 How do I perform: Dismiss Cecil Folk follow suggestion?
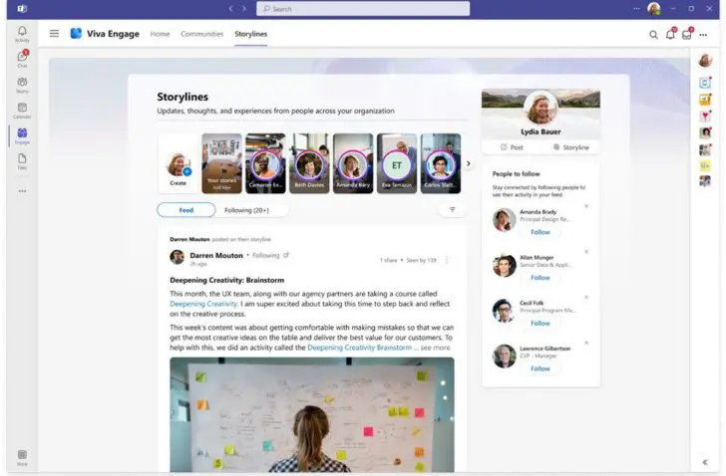(x=586, y=297)
